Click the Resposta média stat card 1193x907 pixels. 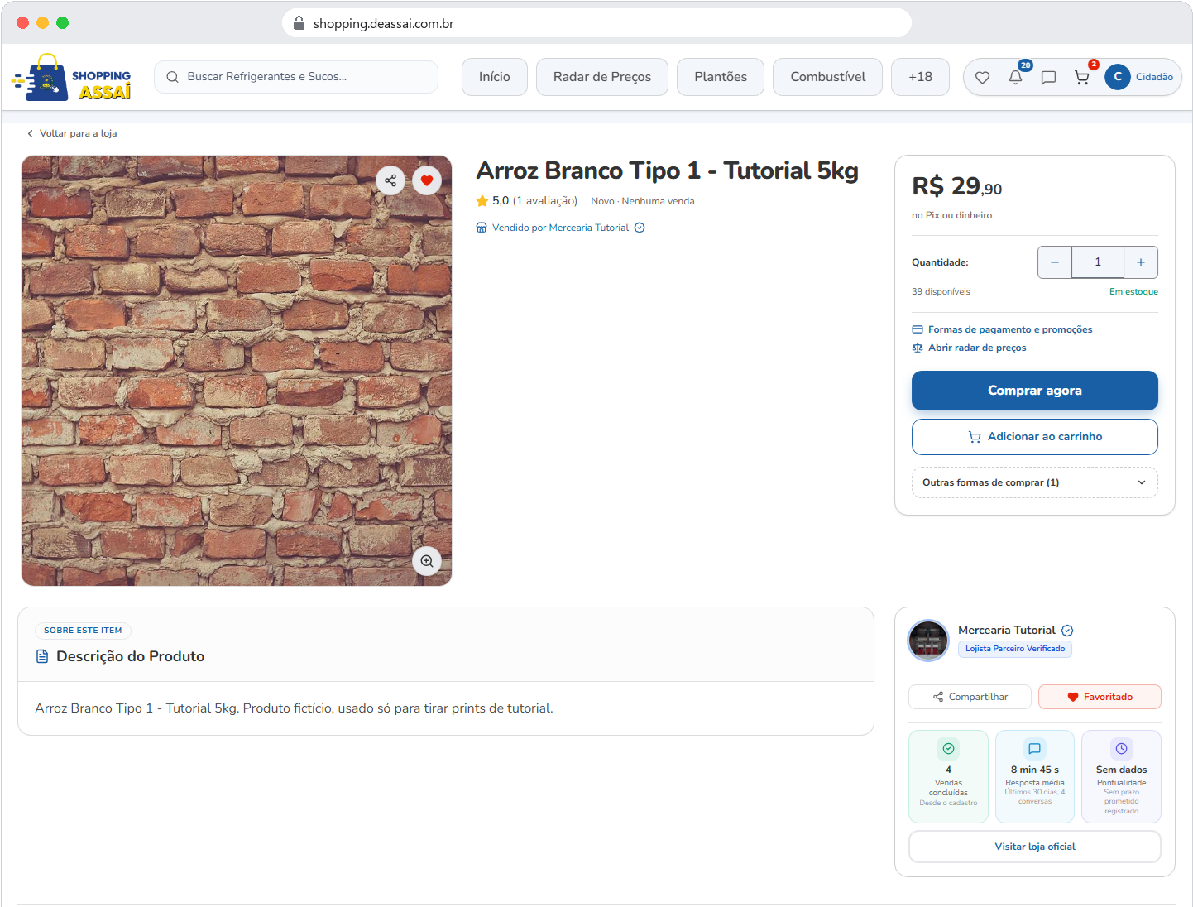(1035, 776)
